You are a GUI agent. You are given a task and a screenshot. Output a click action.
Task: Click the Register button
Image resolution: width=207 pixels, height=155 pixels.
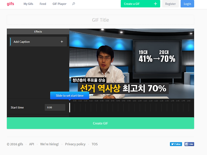tap(170, 4)
